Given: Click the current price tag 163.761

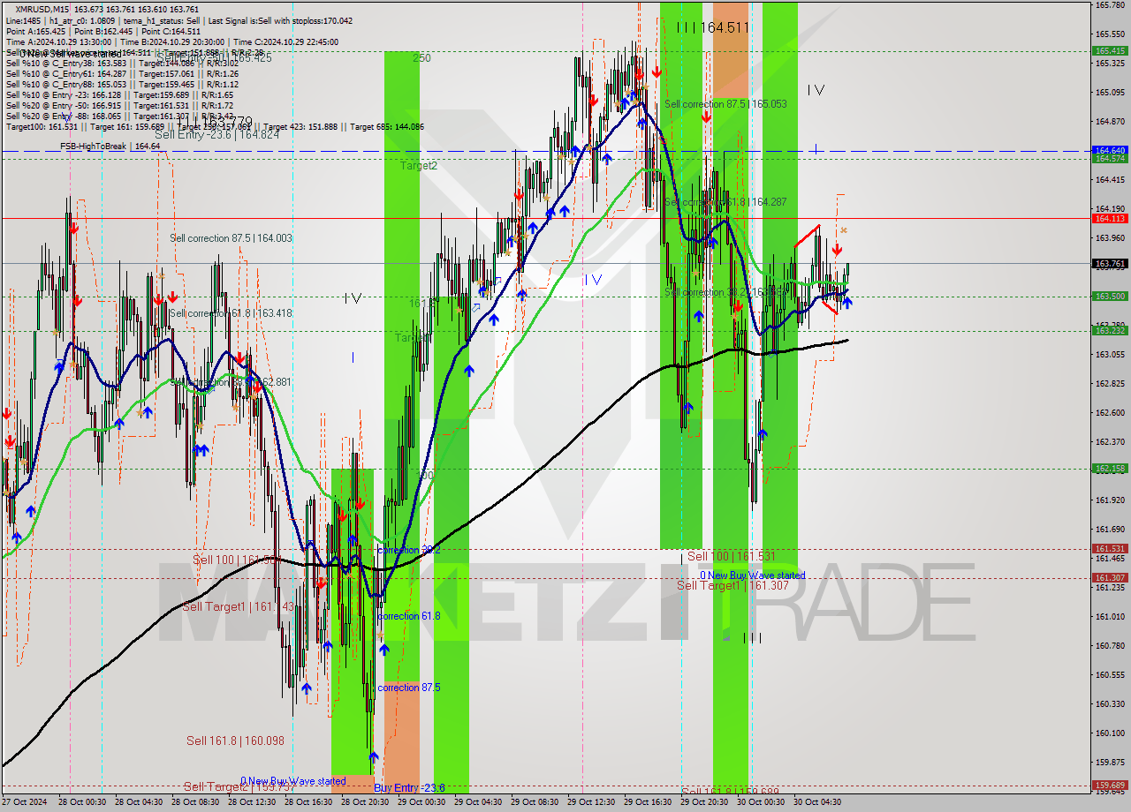Looking at the screenshot, I should 1110,263.
